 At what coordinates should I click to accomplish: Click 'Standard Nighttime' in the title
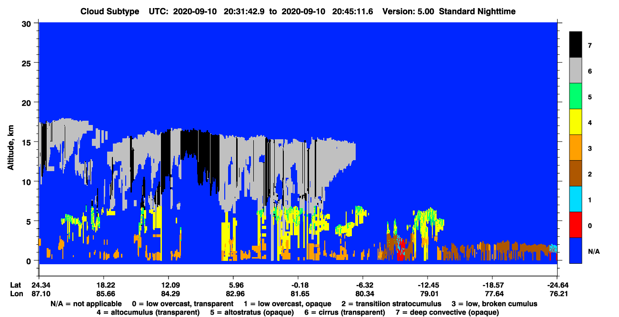pyautogui.click(x=478, y=11)
